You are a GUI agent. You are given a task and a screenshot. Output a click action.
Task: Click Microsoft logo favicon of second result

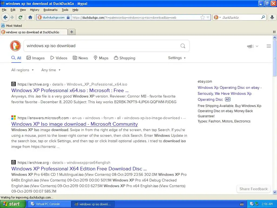(14, 118)
